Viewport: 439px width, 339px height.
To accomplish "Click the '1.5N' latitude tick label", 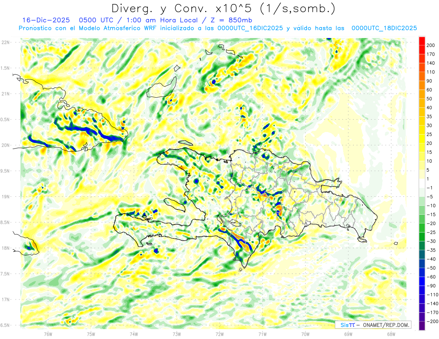I will [5, 68].
